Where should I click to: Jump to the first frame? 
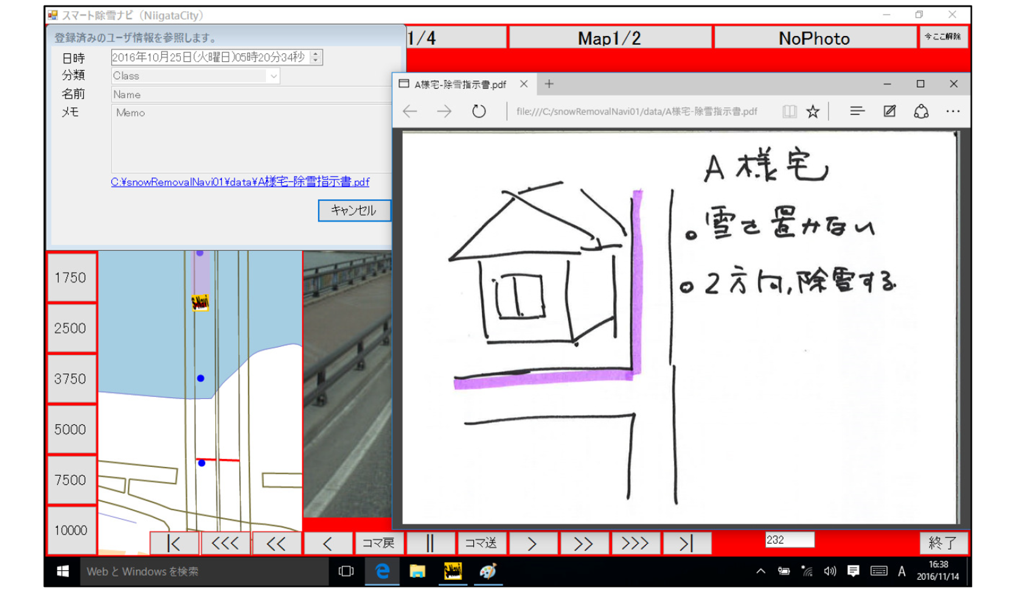coord(174,543)
